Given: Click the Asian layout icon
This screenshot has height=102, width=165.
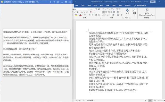Looking at the screenshot, I should (113, 15).
